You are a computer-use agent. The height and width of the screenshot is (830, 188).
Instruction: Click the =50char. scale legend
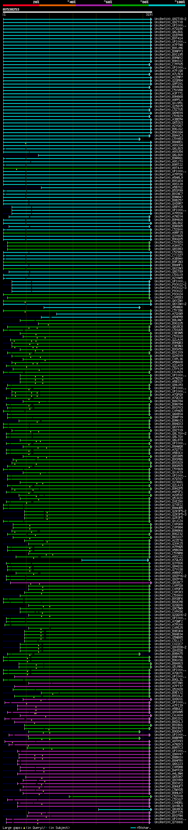coord(141,828)
